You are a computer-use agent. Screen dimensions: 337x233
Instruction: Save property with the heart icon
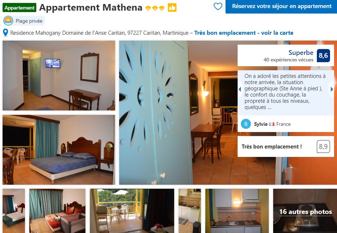[x=218, y=7]
